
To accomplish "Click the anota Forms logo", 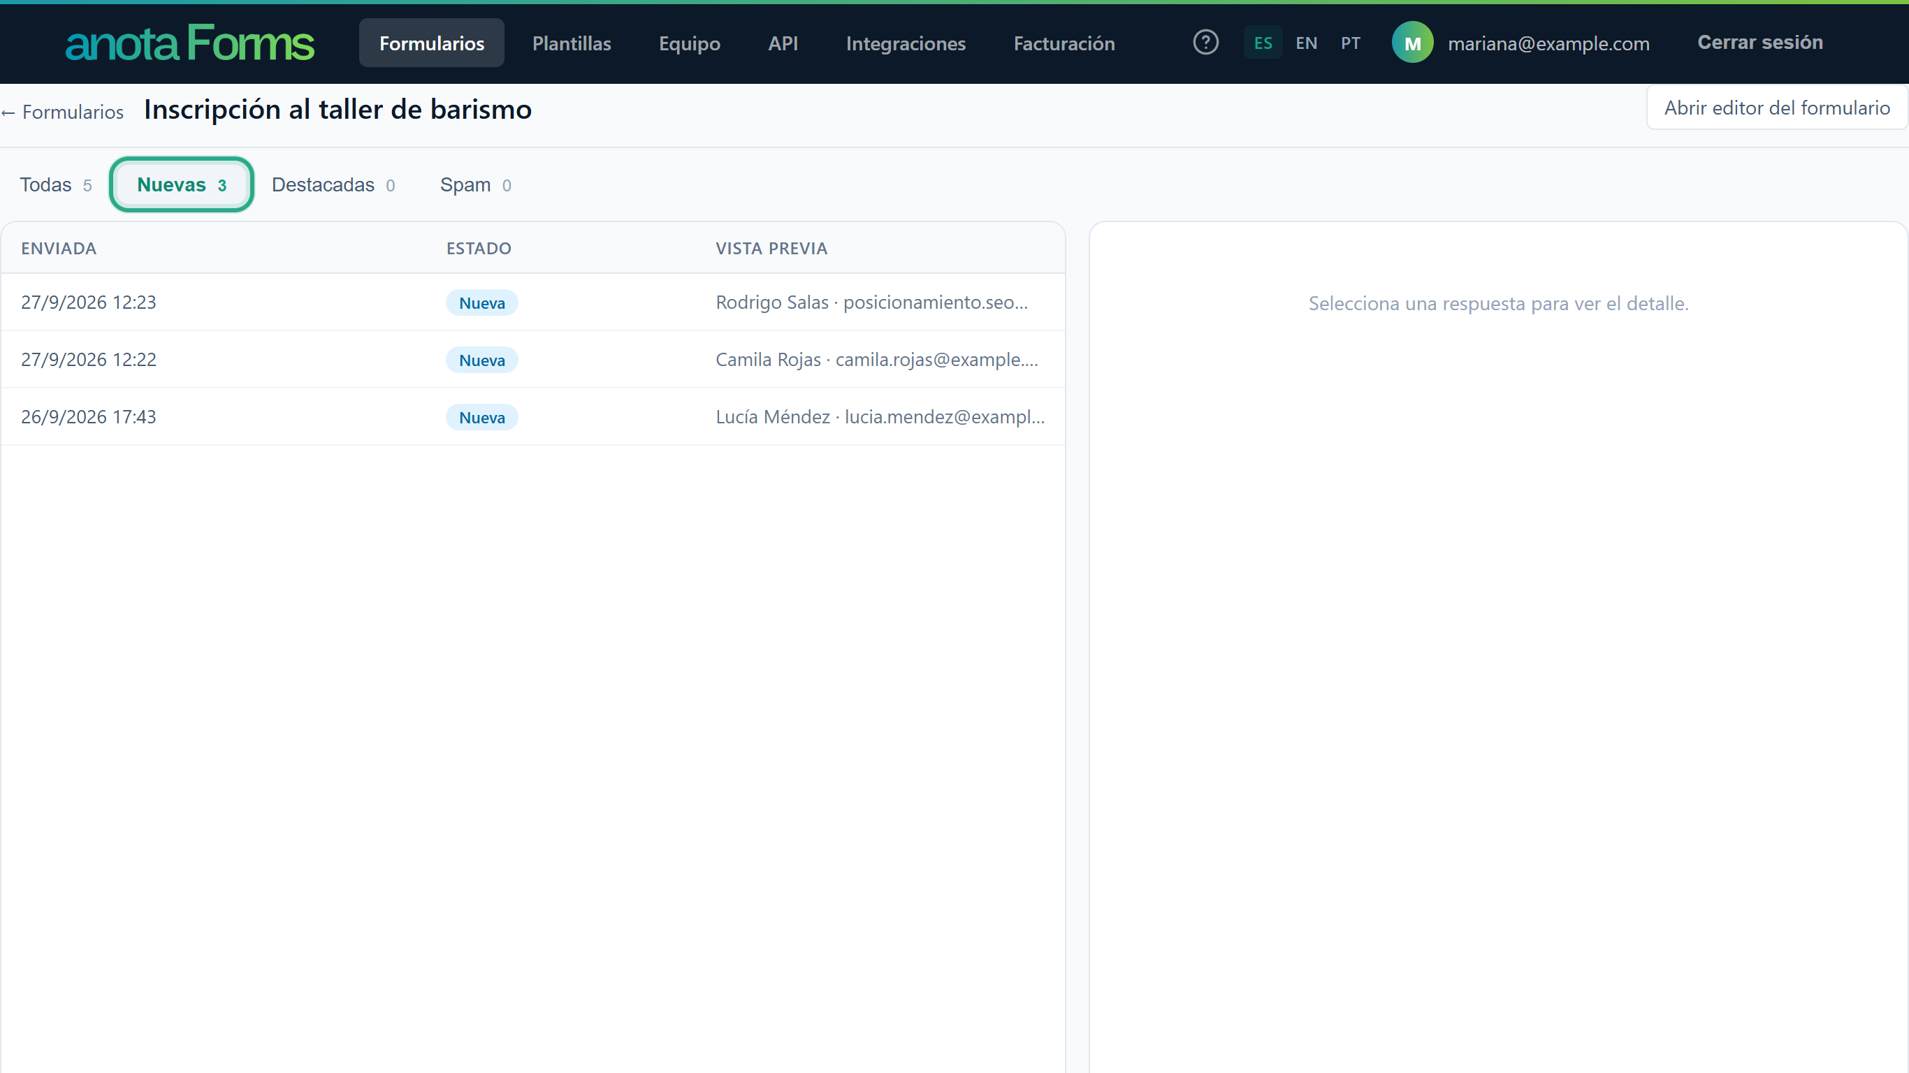I will tap(190, 43).
